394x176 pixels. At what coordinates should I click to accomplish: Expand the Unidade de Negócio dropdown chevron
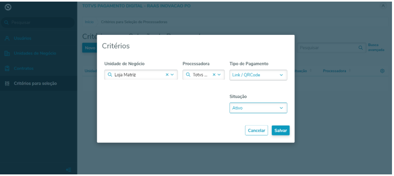[x=172, y=75]
